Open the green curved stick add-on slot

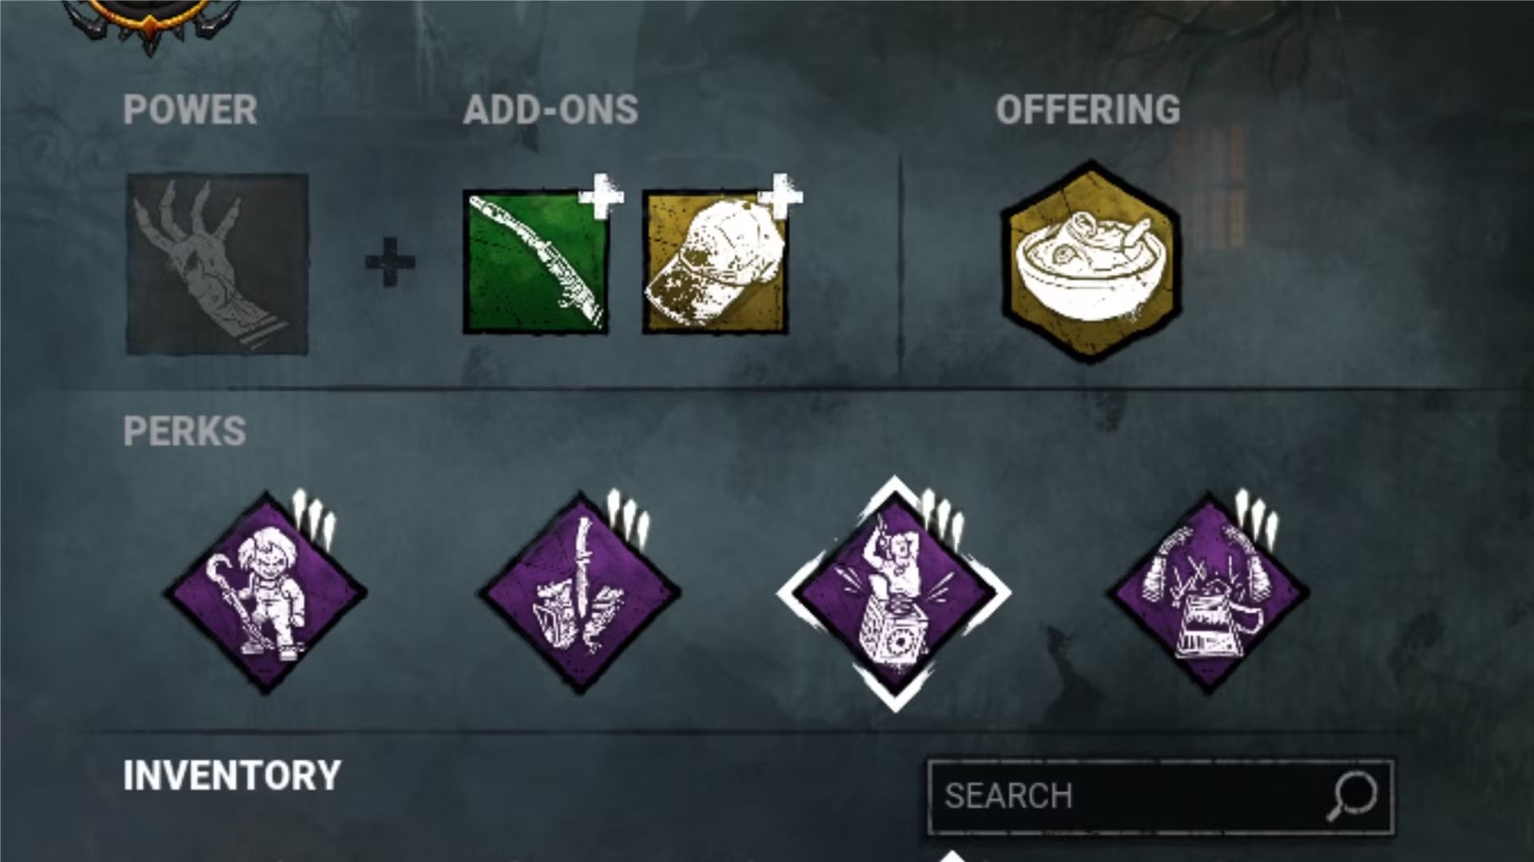point(535,262)
